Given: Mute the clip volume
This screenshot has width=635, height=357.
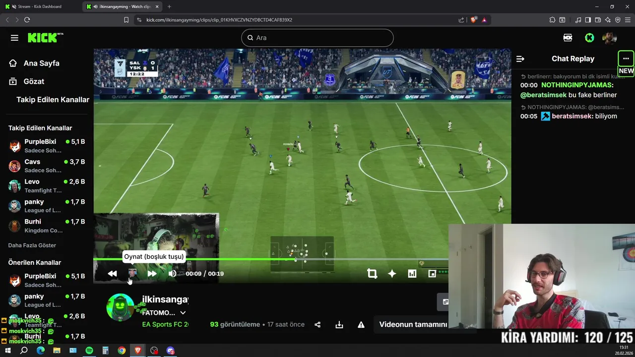Looking at the screenshot, I should coord(172,274).
